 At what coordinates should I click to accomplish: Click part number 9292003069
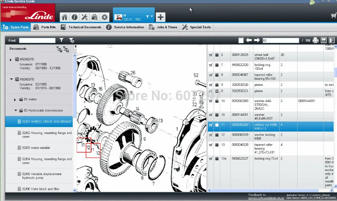click(x=240, y=101)
